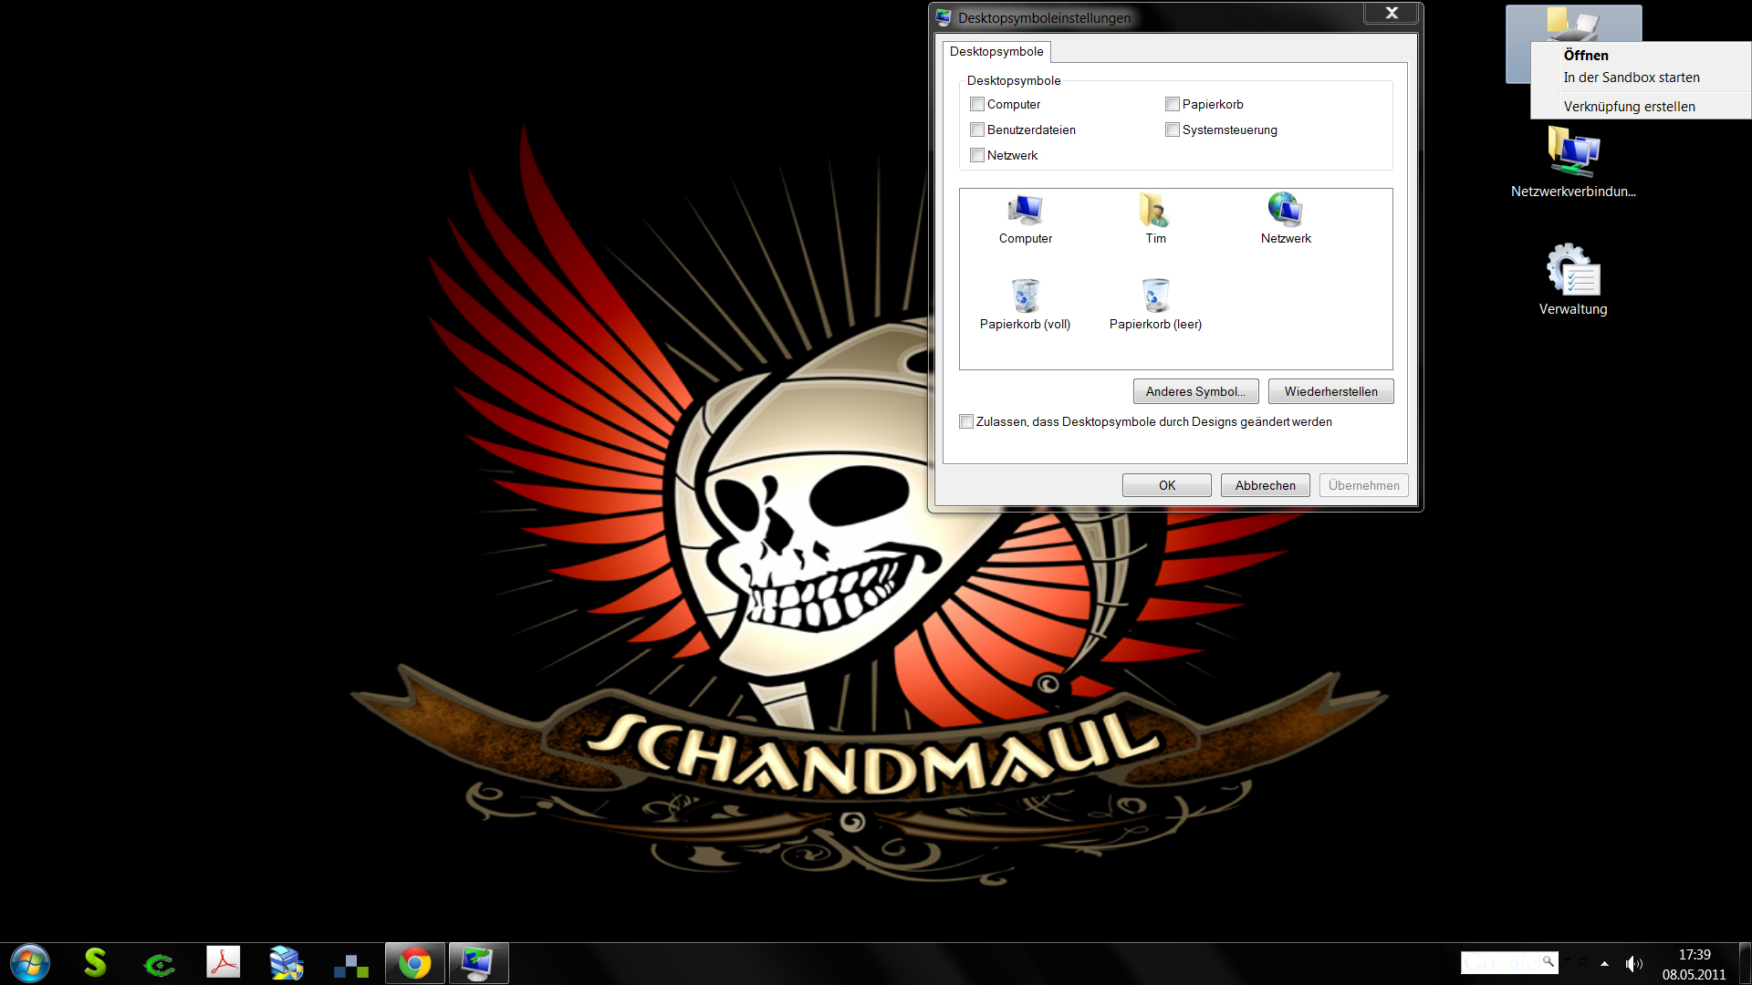
Task: Click the volume speaker tray icon
Action: (x=1633, y=964)
